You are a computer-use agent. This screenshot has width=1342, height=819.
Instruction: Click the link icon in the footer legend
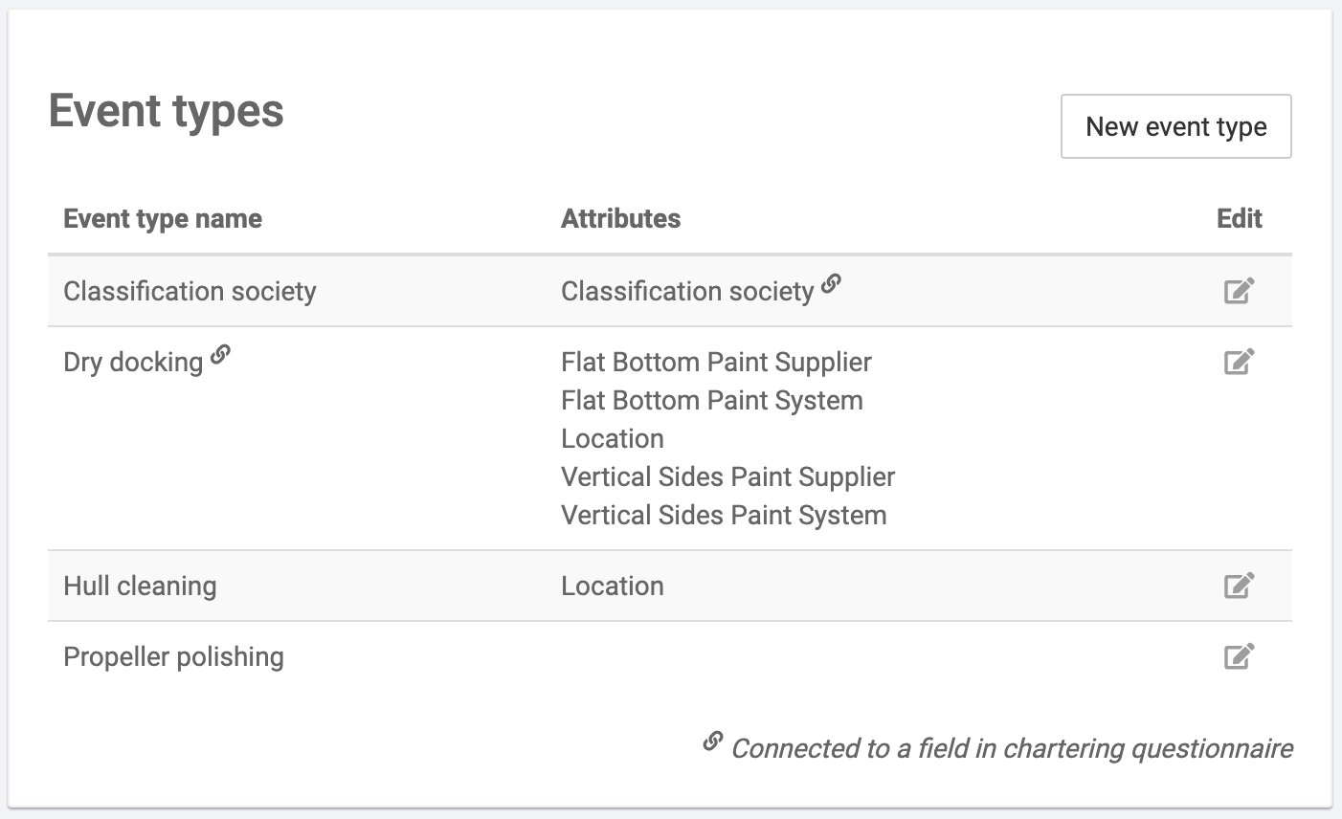pyautogui.click(x=712, y=741)
